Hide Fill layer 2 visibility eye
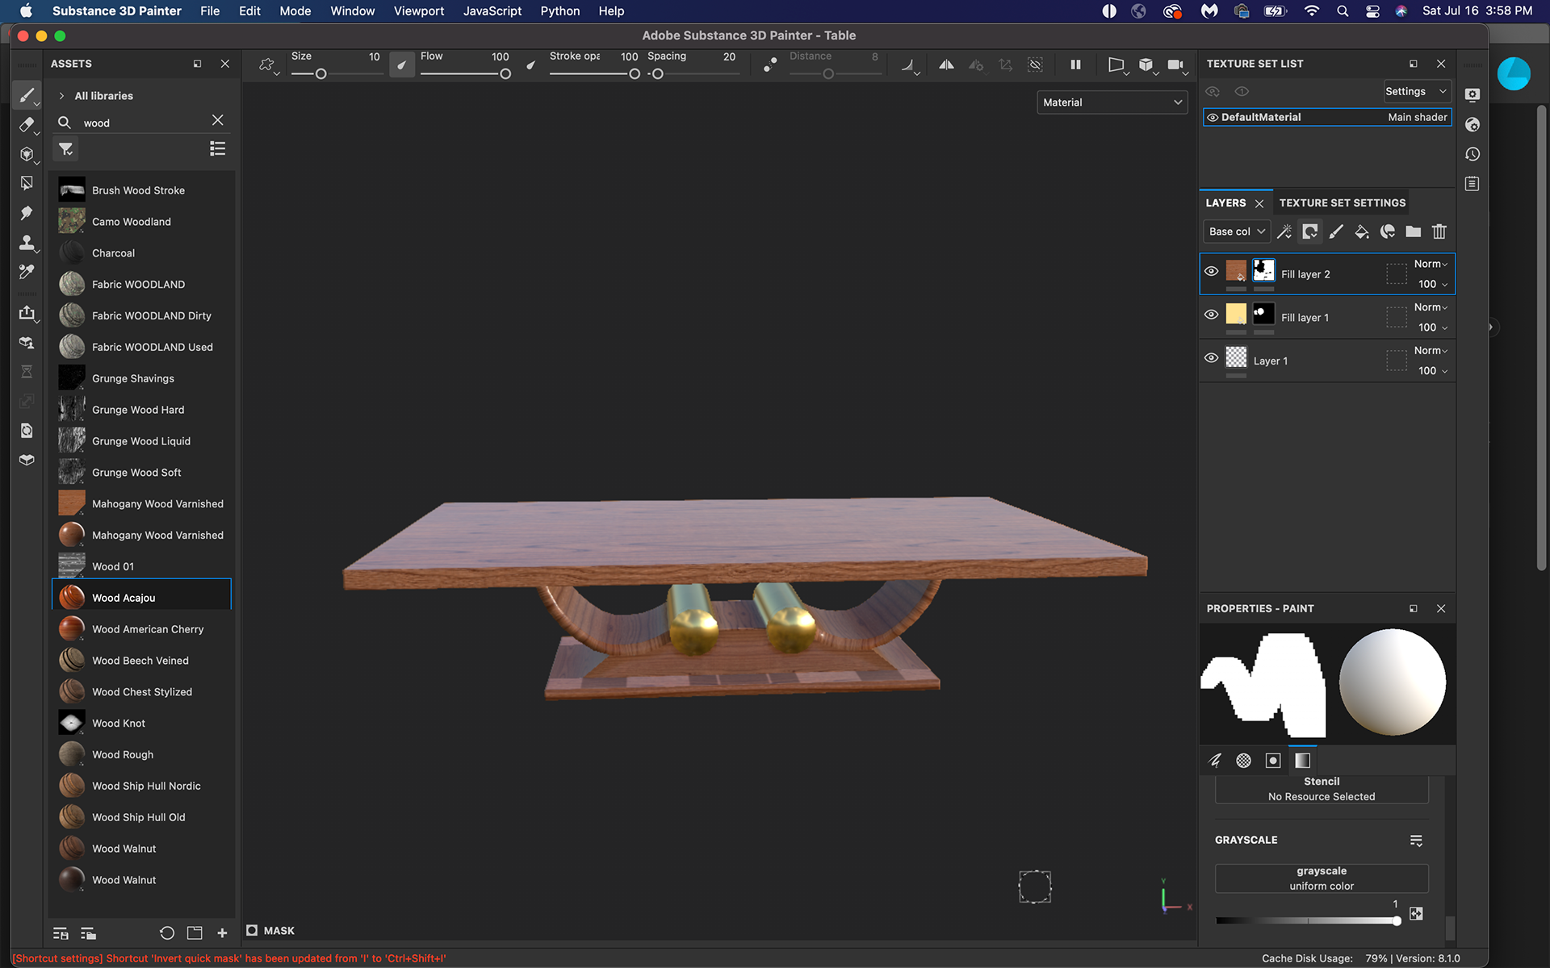 (x=1212, y=271)
